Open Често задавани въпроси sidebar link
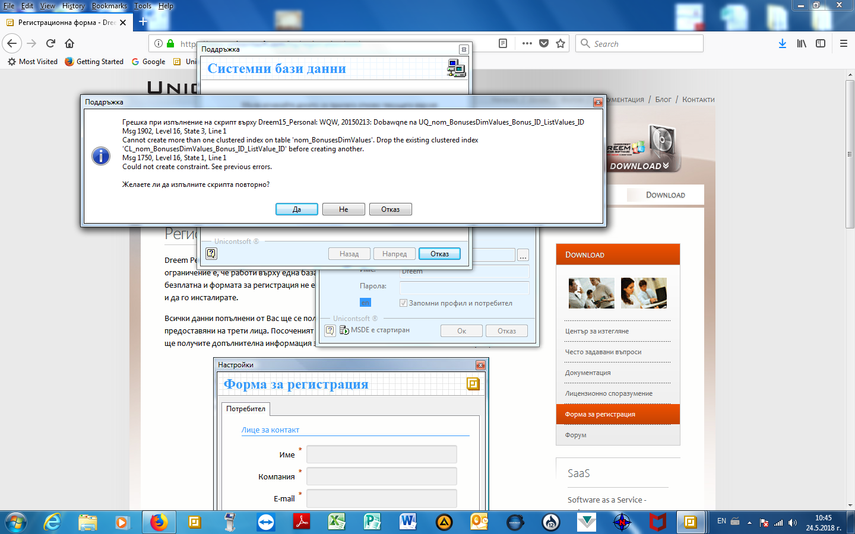Screen dimensions: 855x534 (x=603, y=352)
